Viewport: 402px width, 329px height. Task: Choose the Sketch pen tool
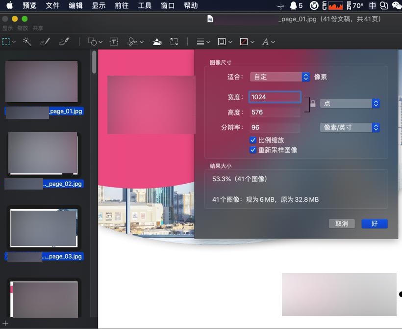[45, 42]
